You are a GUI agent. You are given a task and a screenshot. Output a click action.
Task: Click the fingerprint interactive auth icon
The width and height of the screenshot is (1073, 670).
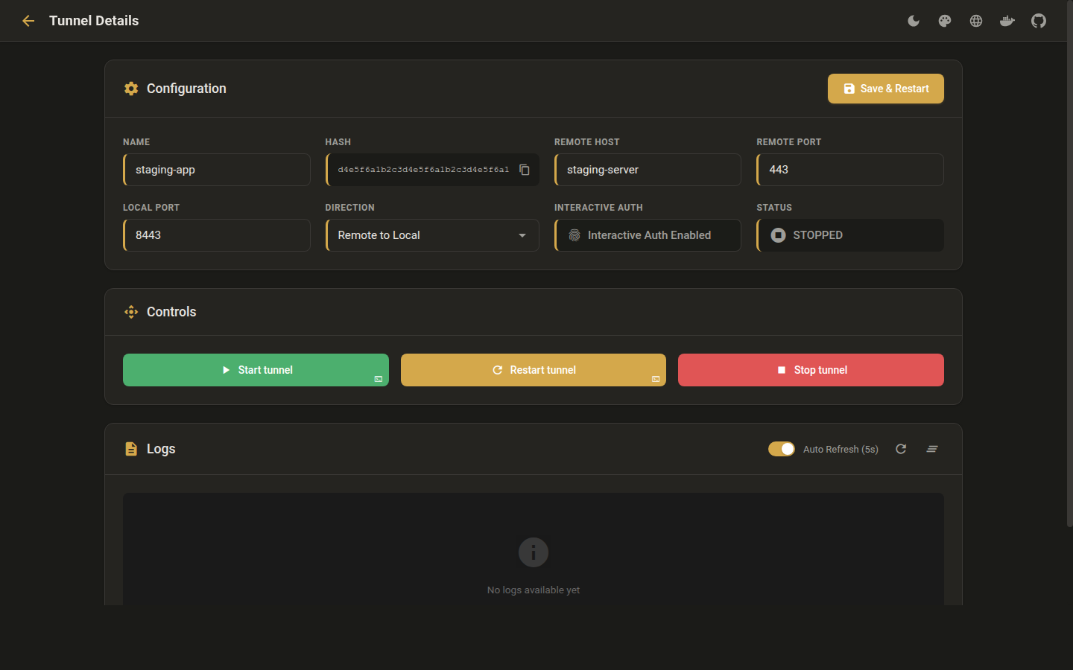[575, 235]
